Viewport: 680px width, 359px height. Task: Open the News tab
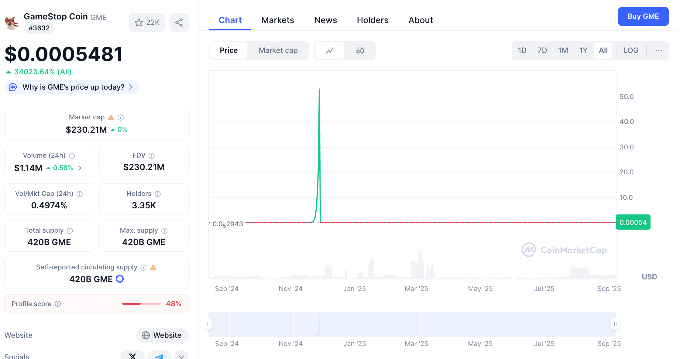325,20
